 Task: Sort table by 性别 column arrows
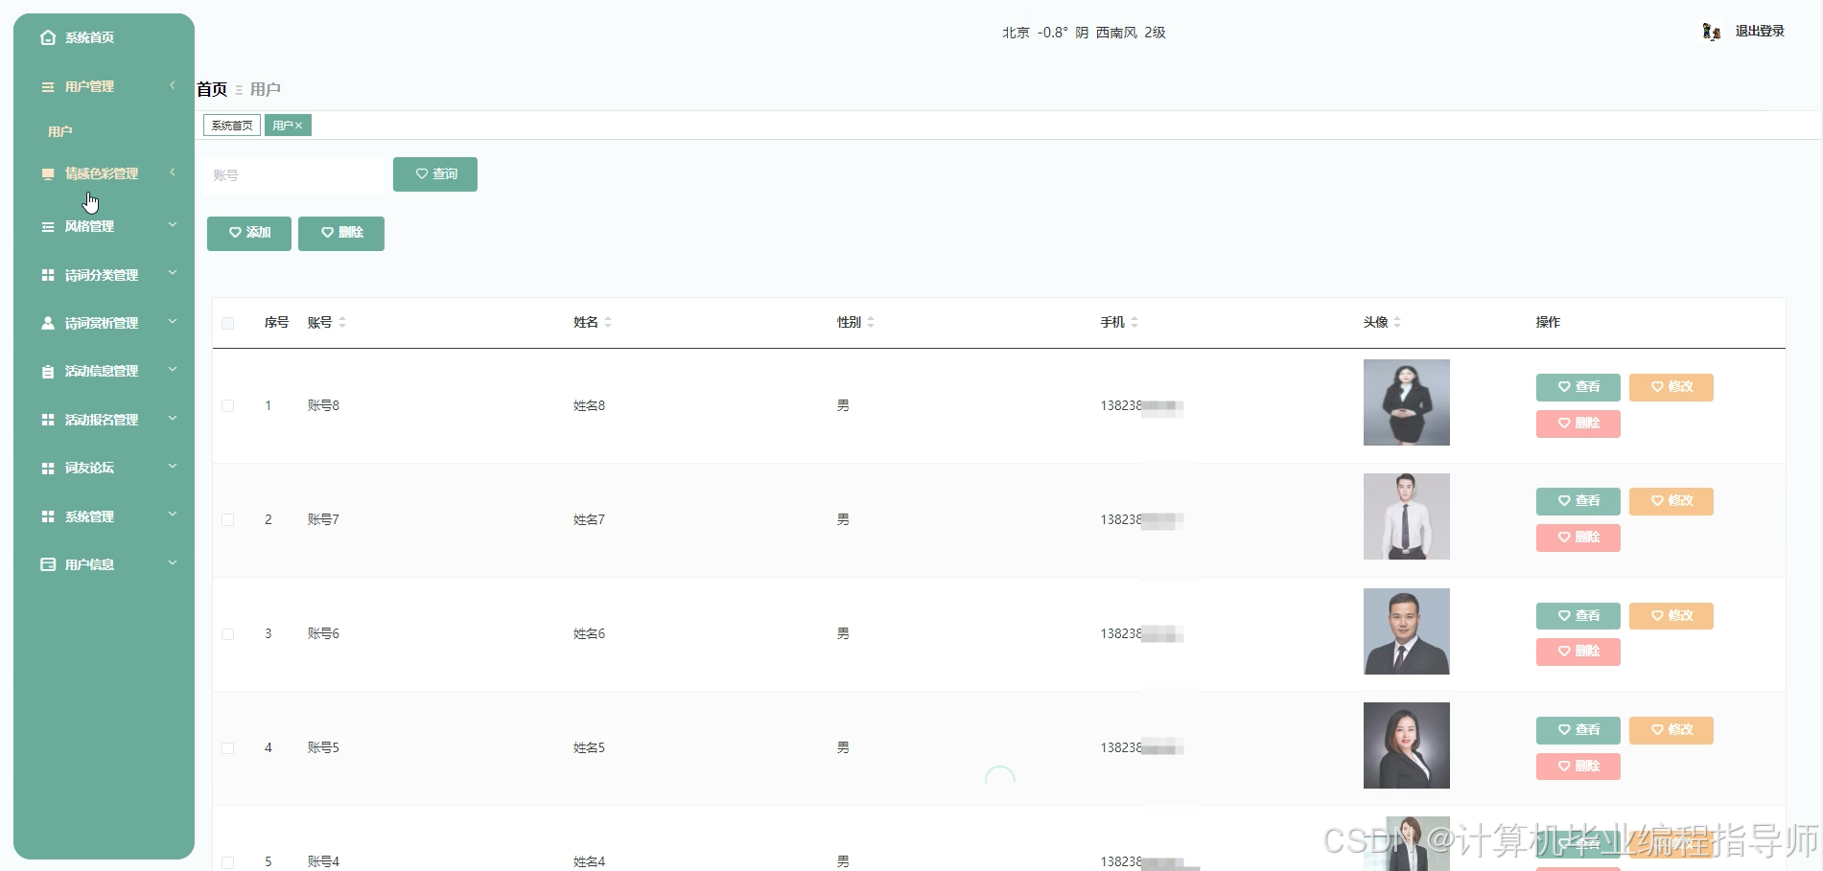(871, 322)
